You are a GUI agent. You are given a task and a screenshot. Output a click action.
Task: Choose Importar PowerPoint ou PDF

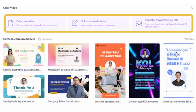[x=161, y=23]
